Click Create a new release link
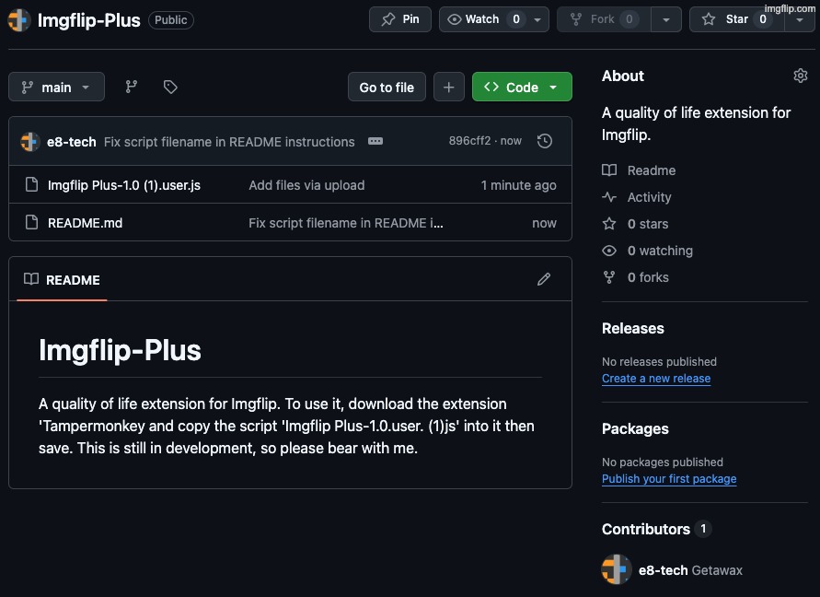Viewport: 820px width, 597px height. [x=656, y=379]
